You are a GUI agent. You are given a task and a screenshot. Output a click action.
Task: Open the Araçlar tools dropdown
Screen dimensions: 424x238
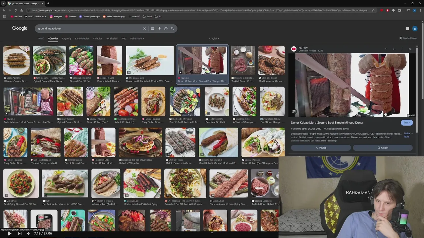[214, 39]
